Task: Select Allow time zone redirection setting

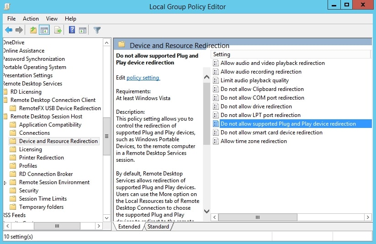Action: tap(254, 141)
